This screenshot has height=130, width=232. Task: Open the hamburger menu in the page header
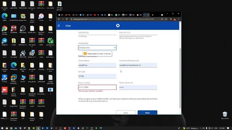[x=59, y=26]
